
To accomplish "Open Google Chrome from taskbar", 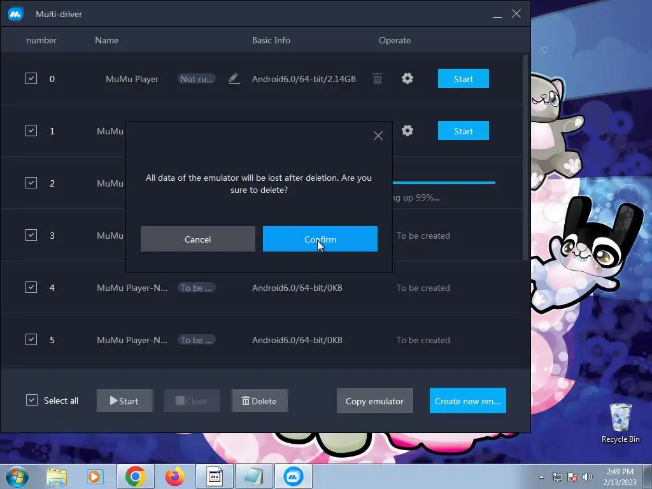I will 135,476.
